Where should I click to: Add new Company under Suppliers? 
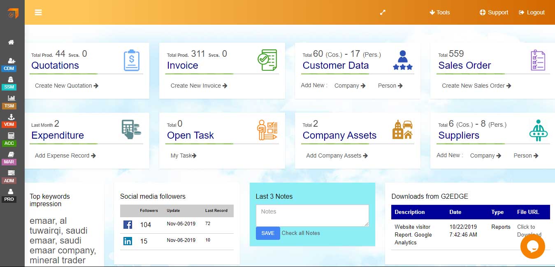click(x=485, y=156)
